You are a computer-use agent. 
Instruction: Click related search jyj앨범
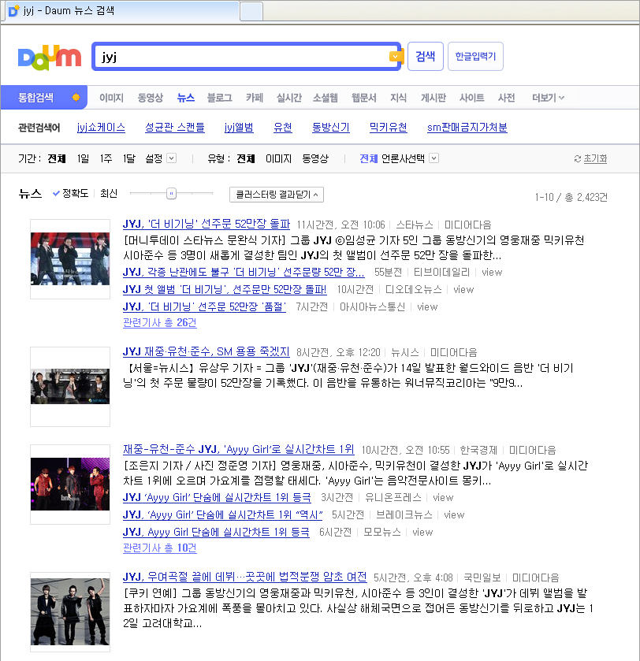pyautogui.click(x=239, y=128)
